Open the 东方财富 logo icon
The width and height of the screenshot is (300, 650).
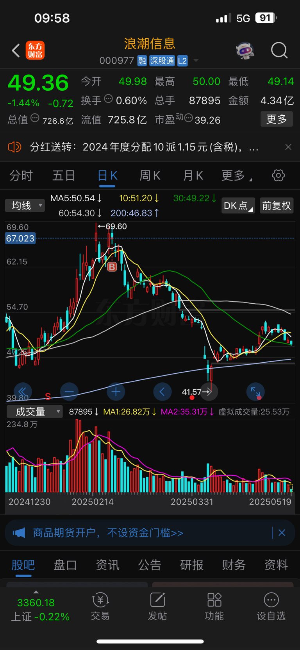(x=35, y=50)
